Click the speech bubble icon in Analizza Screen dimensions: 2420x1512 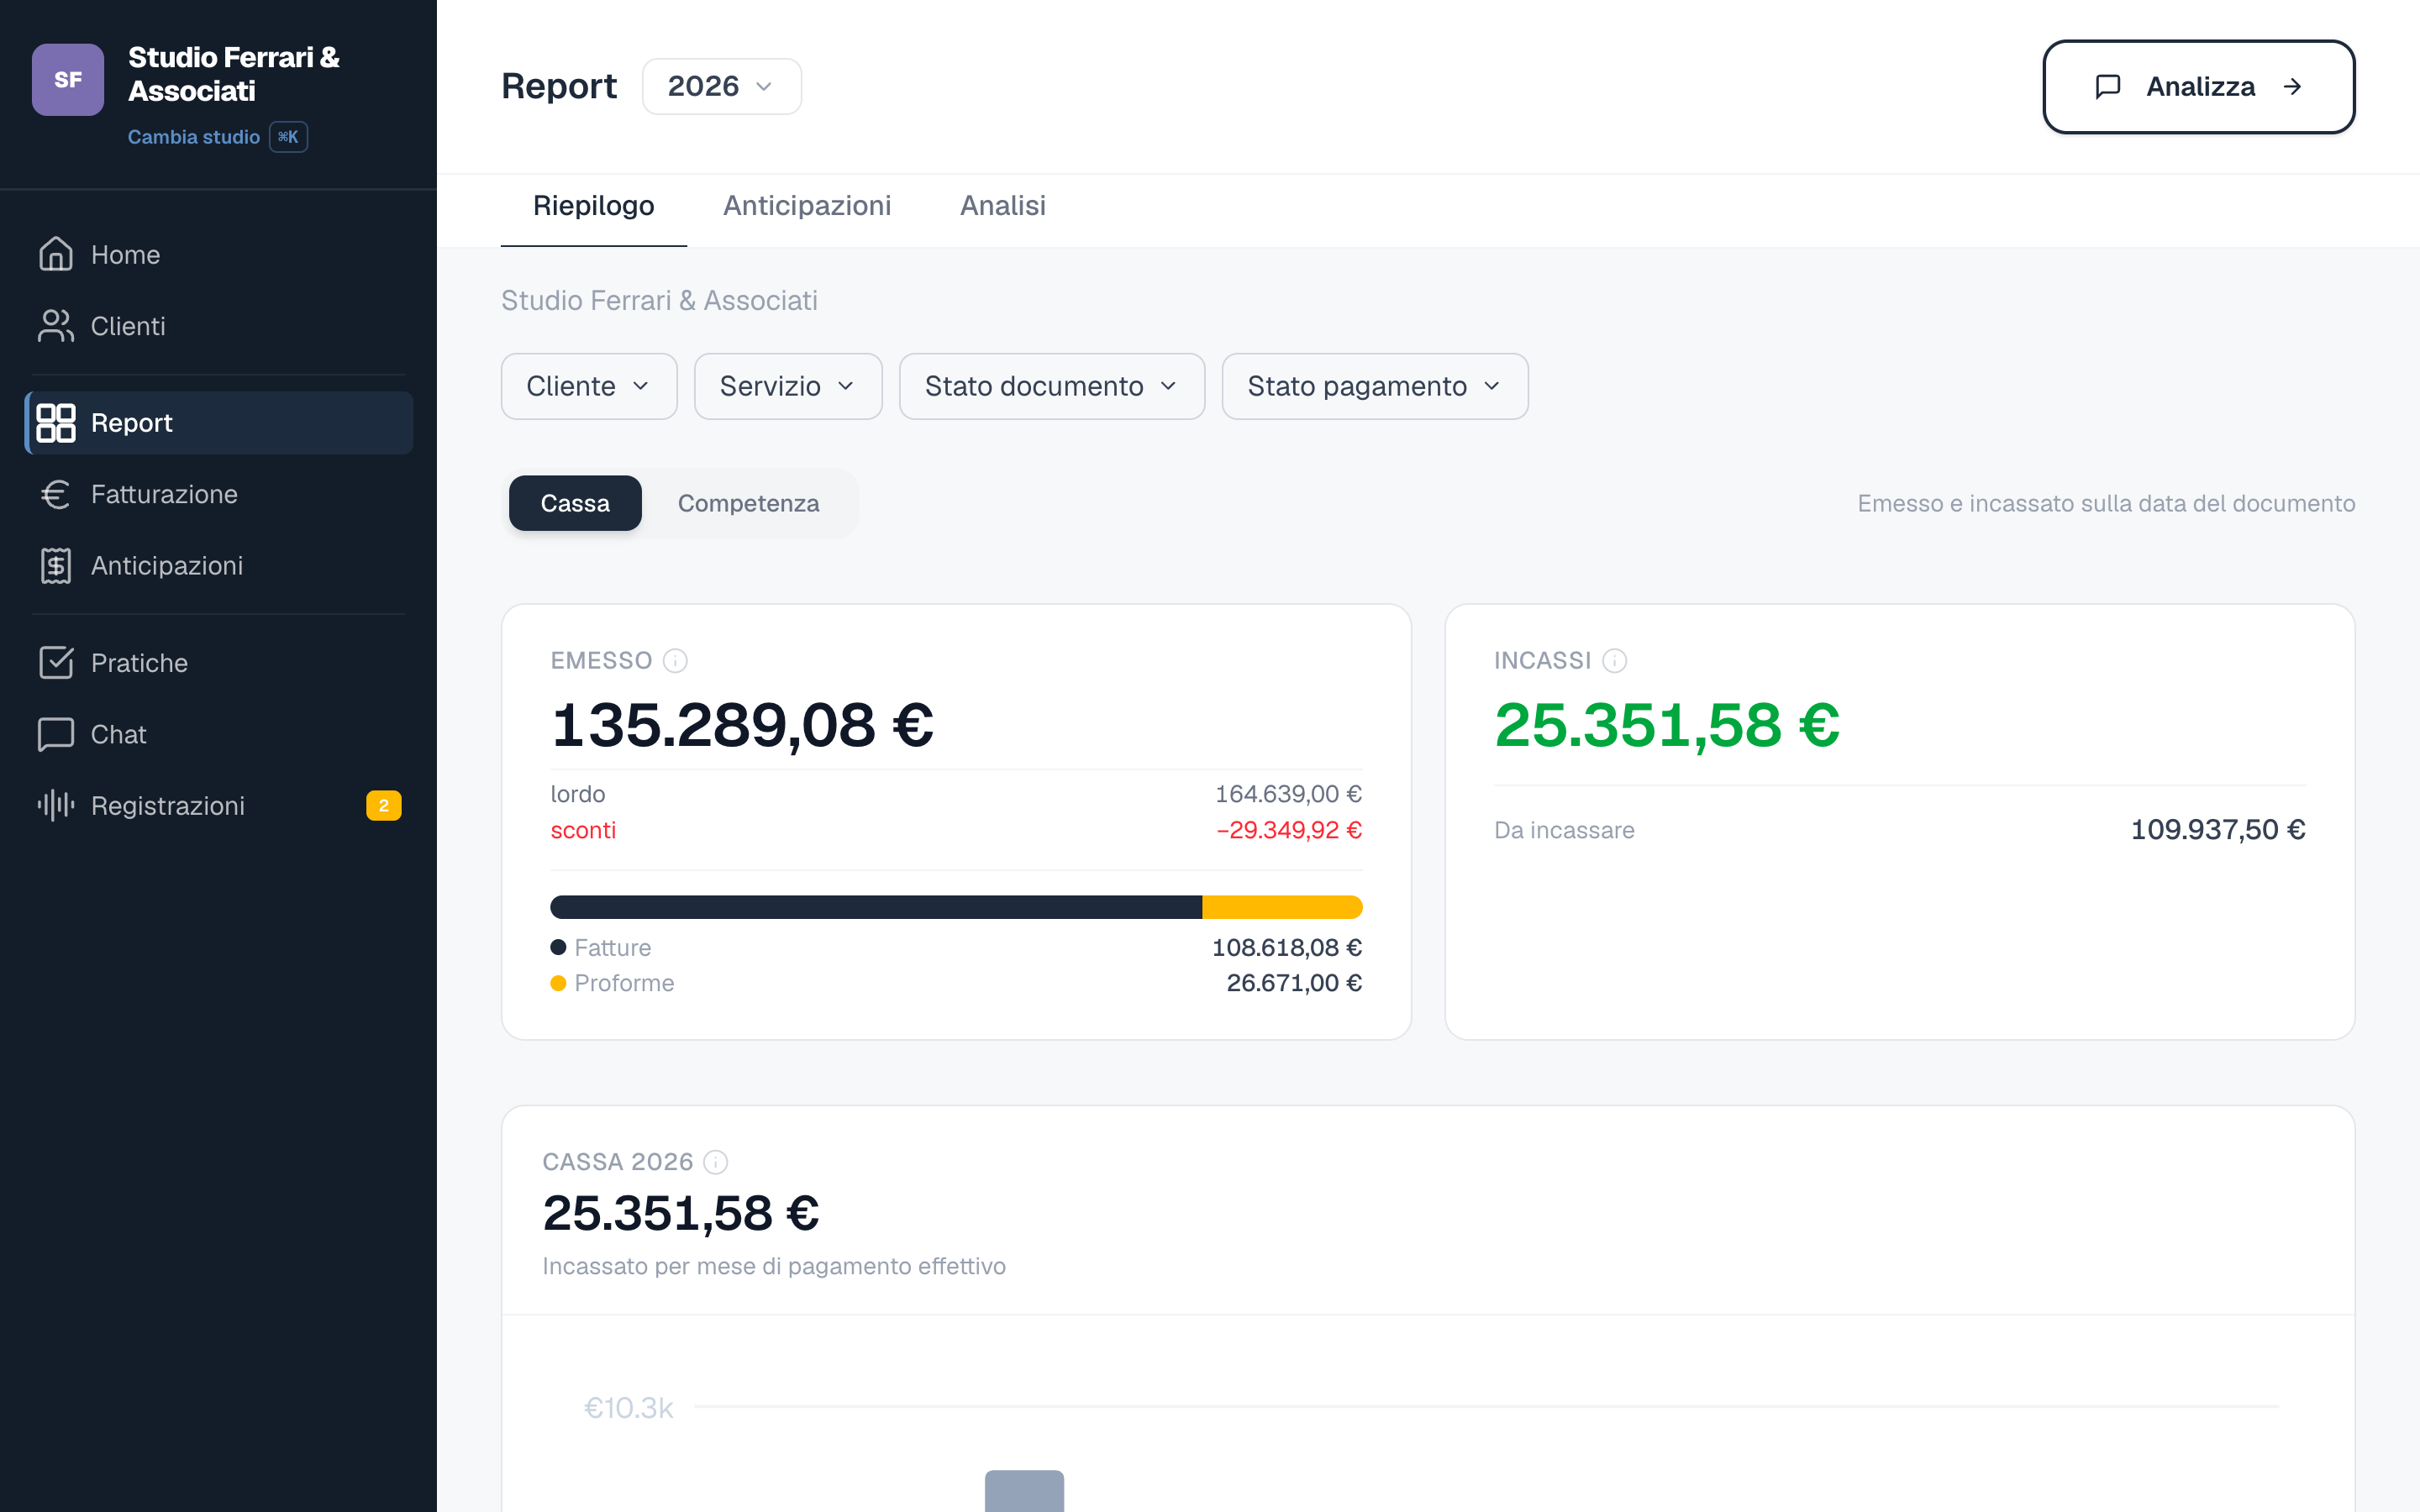coord(2108,87)
